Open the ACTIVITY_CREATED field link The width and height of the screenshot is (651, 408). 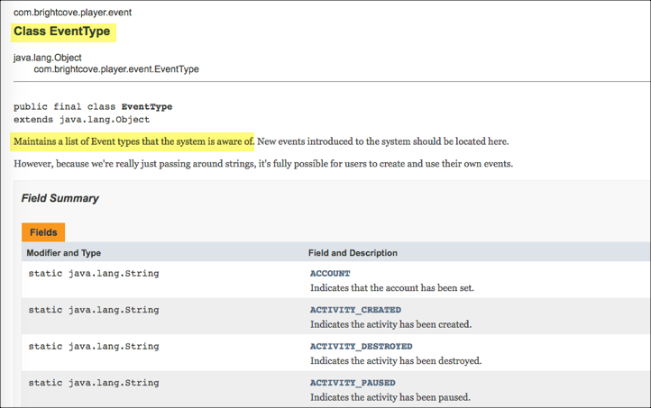point(354,310)
